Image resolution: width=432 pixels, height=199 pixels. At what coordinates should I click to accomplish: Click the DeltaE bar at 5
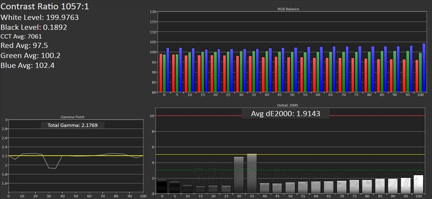174,187
